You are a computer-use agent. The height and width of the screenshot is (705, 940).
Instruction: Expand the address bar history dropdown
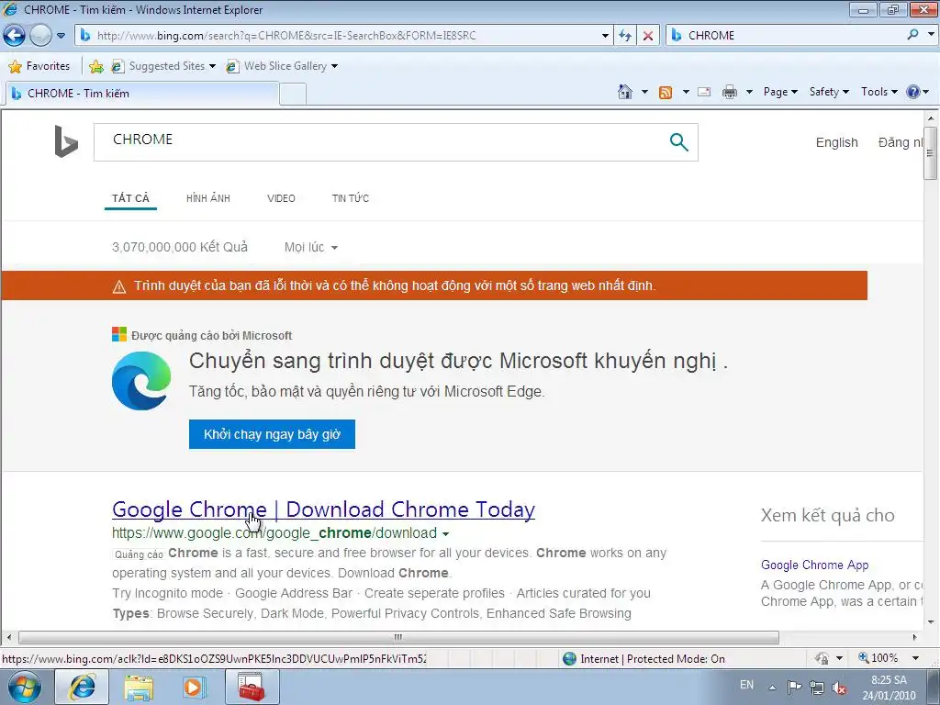[x=605, y=36]
